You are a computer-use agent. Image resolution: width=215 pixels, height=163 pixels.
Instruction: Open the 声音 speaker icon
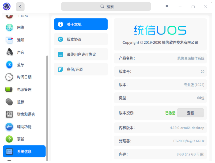pyautogui.click(x=9, y=52)
